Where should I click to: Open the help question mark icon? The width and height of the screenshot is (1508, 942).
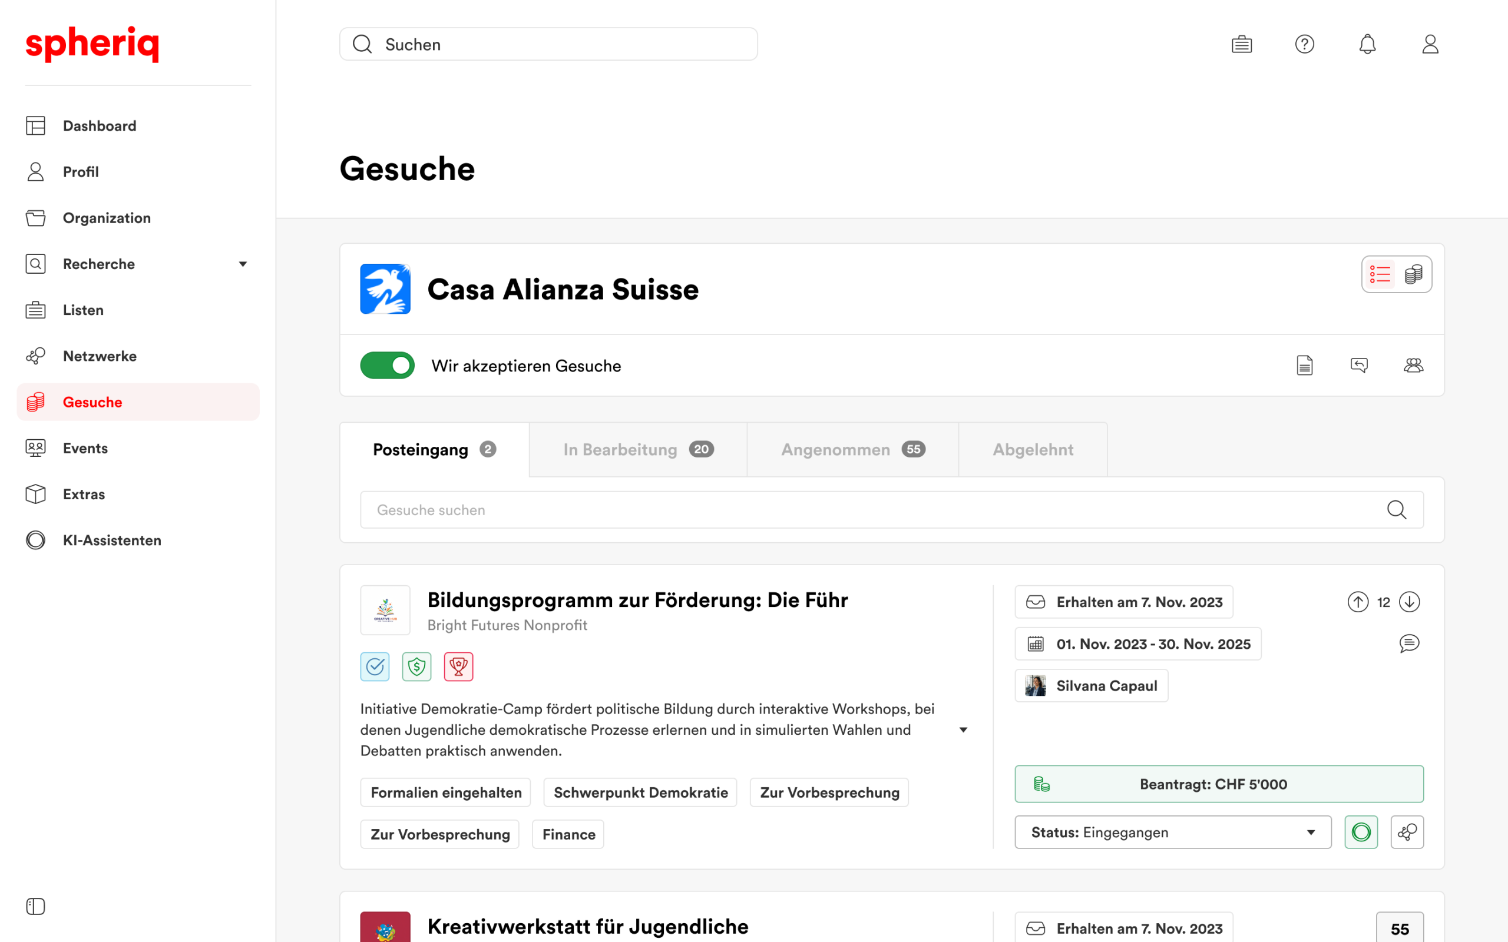click(x=1304, y=44)
